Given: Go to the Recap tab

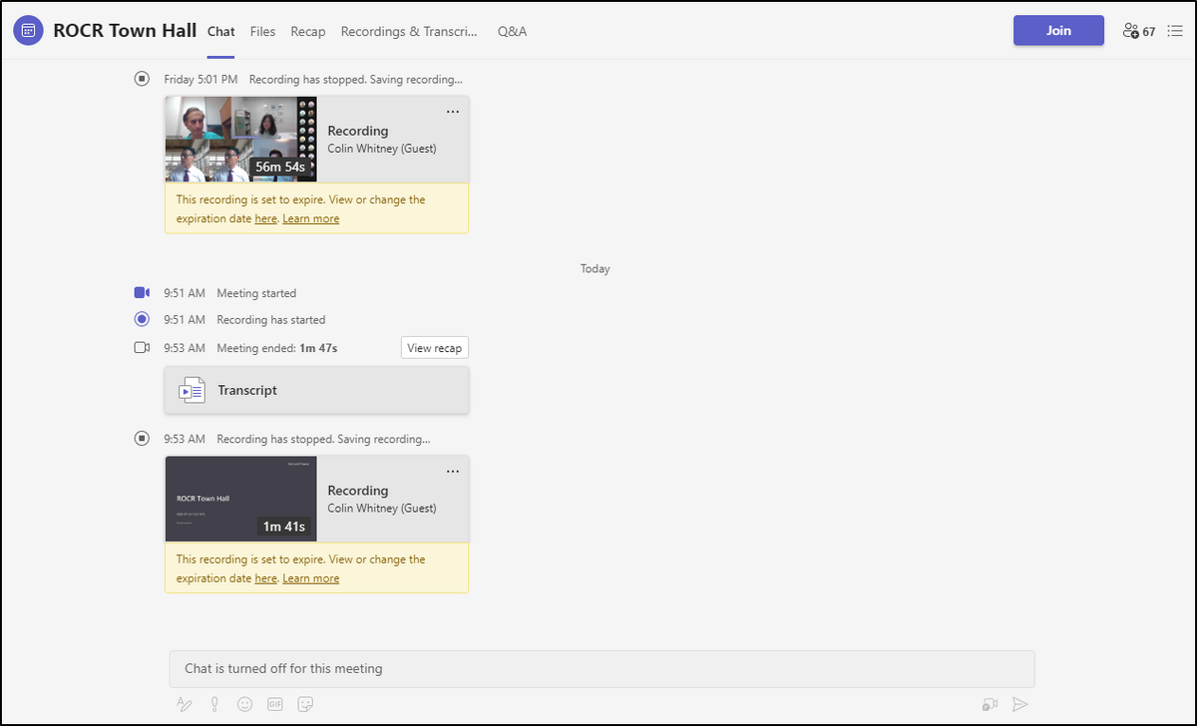Looking at the screenshot, I should pos(308,31).
